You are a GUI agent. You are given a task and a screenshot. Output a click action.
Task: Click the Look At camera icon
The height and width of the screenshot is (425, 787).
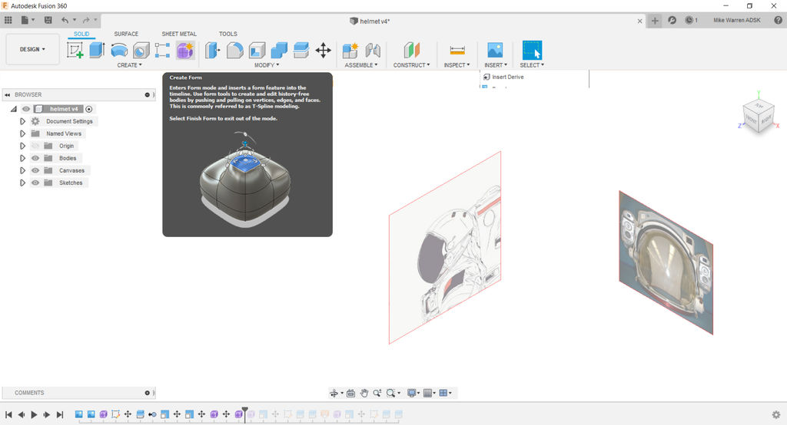pos(350,393)
